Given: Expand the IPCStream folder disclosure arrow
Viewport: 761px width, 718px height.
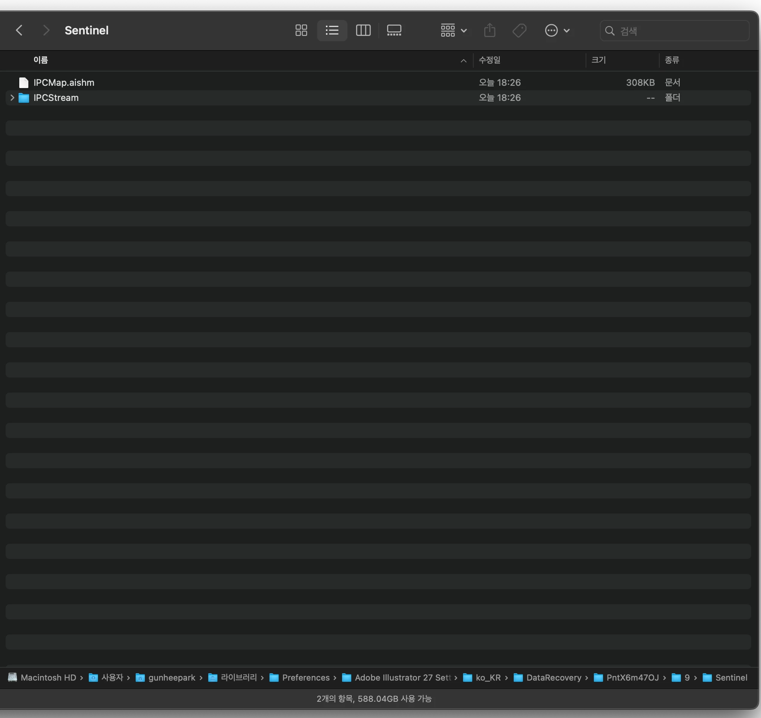Looking at the screenshot, I should 12,97.
